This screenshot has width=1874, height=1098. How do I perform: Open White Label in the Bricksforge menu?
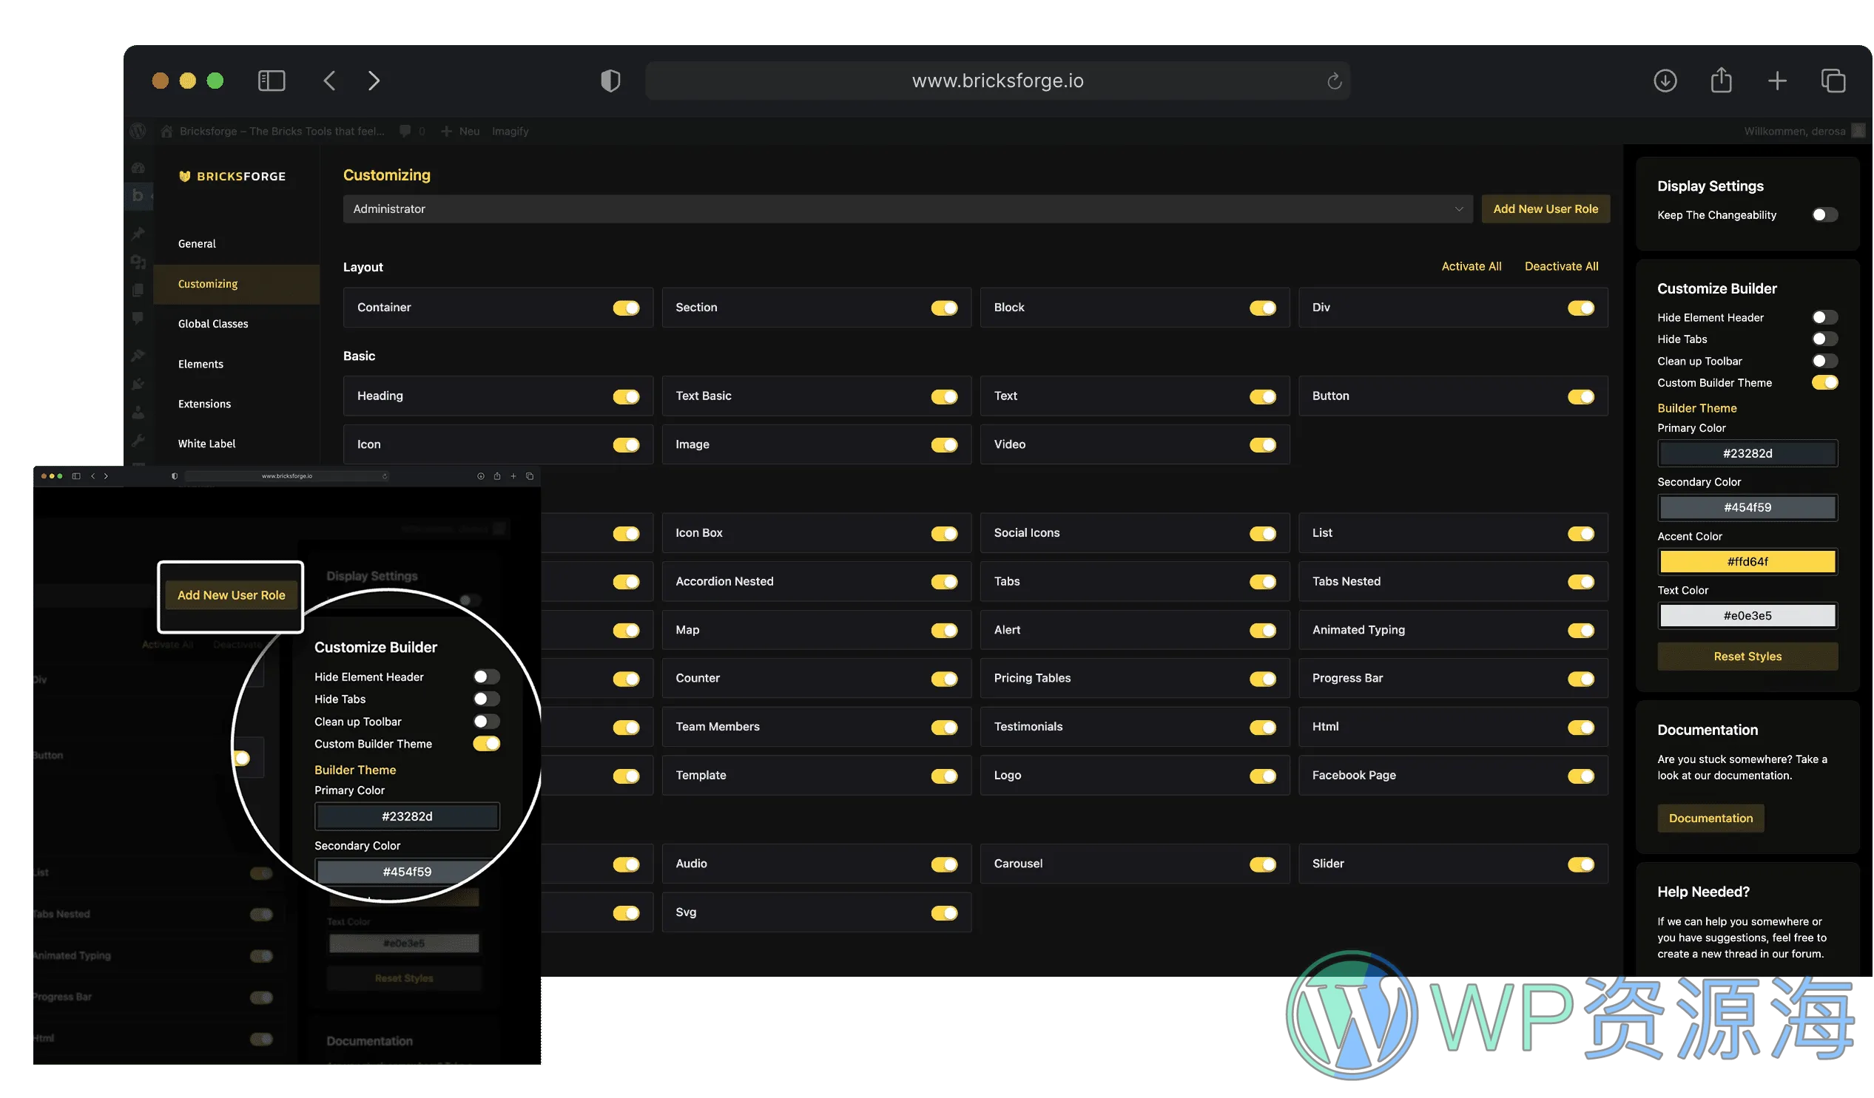pyautogui.click(x=206, y=444)
